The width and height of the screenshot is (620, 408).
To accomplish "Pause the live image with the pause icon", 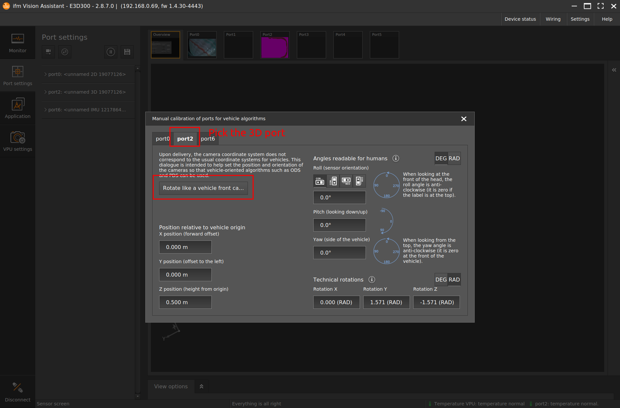I will pyautogui.click(x=111, y=52).
